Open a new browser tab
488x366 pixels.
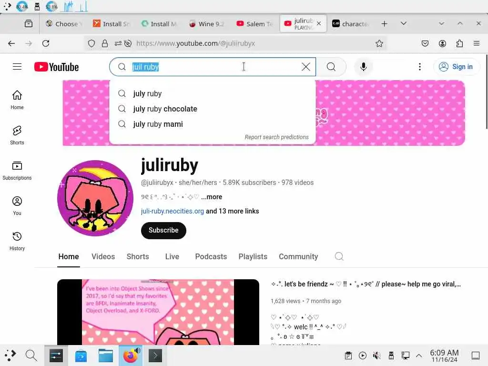(385, 24)
